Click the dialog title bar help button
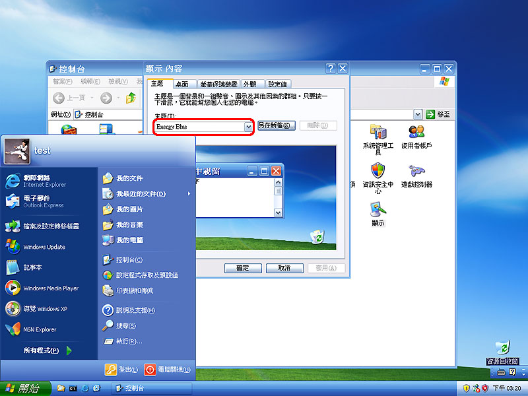This screenshot has width=528, height=396. [331, 69]
